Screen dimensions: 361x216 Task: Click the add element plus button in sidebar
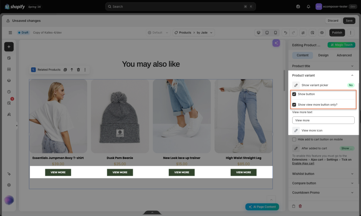pos(9,47)
